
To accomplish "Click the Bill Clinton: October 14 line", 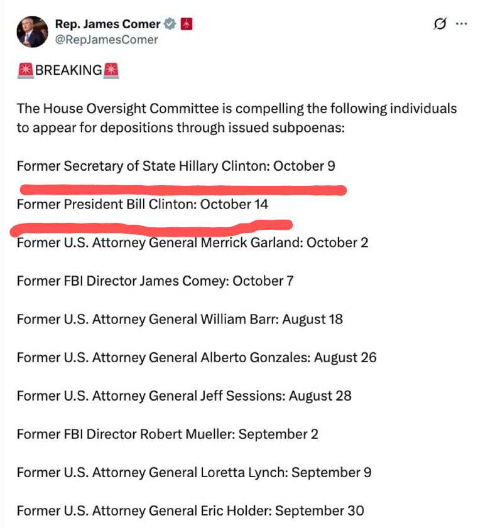I will click(143, 204).
